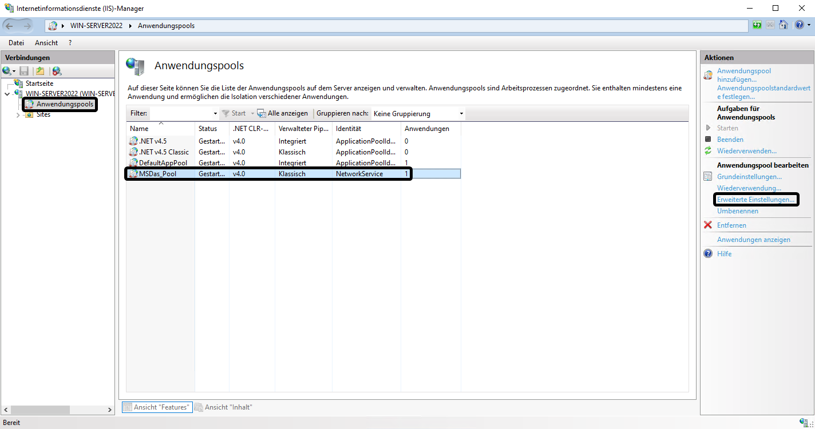Click inside the Filter text field
815x429 pixels.
pyautogui.click(x=180, y=114)
